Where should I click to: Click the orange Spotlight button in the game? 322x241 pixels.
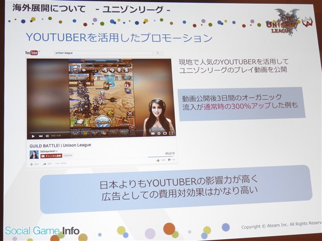[125, 122]
